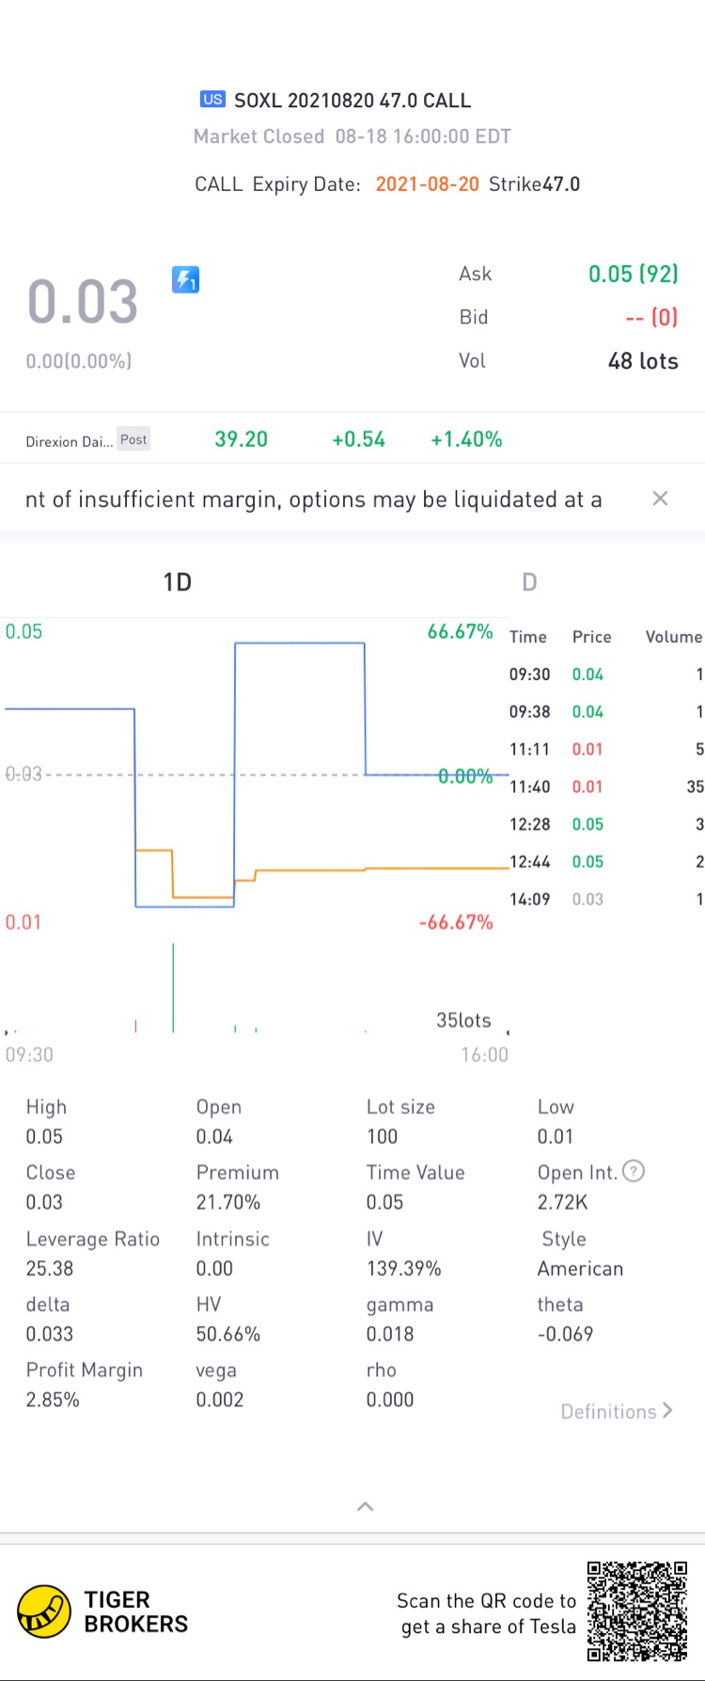Image resolution: width=705 pixels, height=1681 pixels.
Task: Open the Definitions link
Action: coord(616,1411)
